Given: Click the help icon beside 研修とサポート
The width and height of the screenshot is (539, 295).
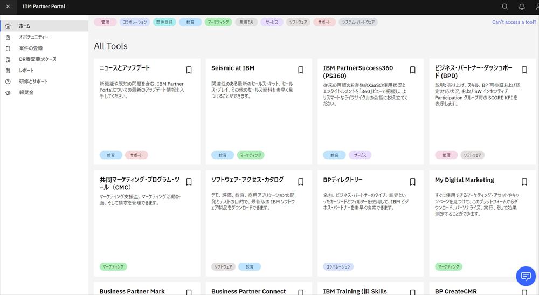Looking at the screenshot, I should [8, 81].
